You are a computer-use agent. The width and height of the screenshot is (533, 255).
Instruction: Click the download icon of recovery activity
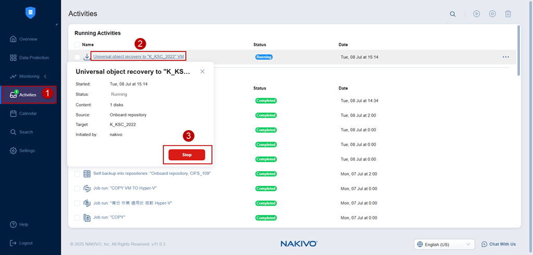(x=87, y=57)
